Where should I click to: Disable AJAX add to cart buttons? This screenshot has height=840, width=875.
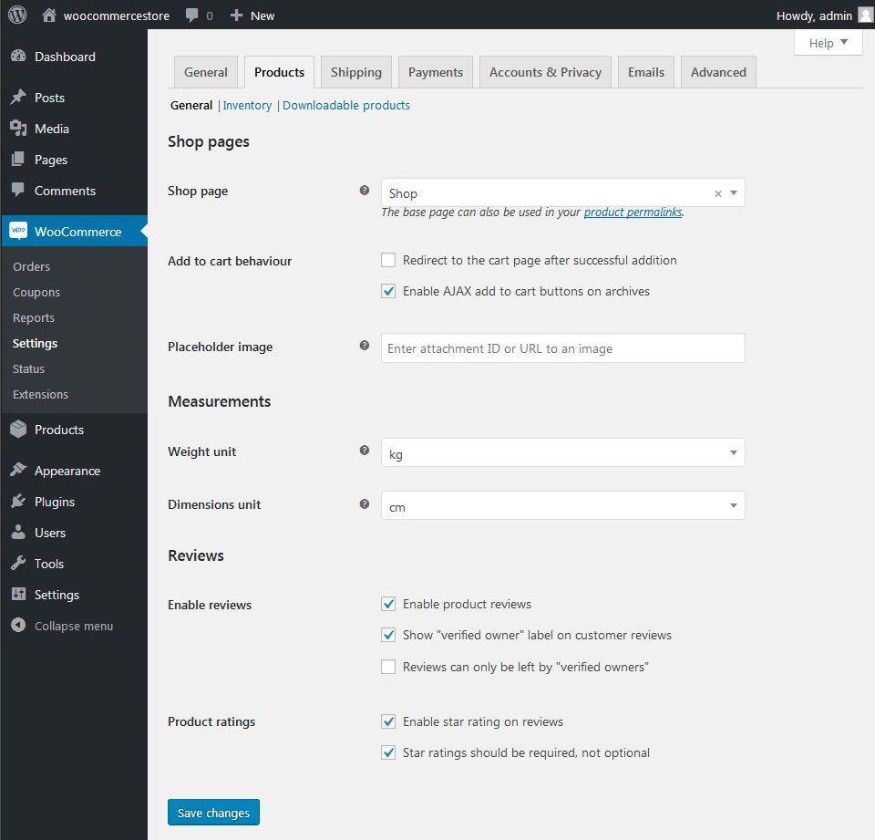click(x=388, y=290)
